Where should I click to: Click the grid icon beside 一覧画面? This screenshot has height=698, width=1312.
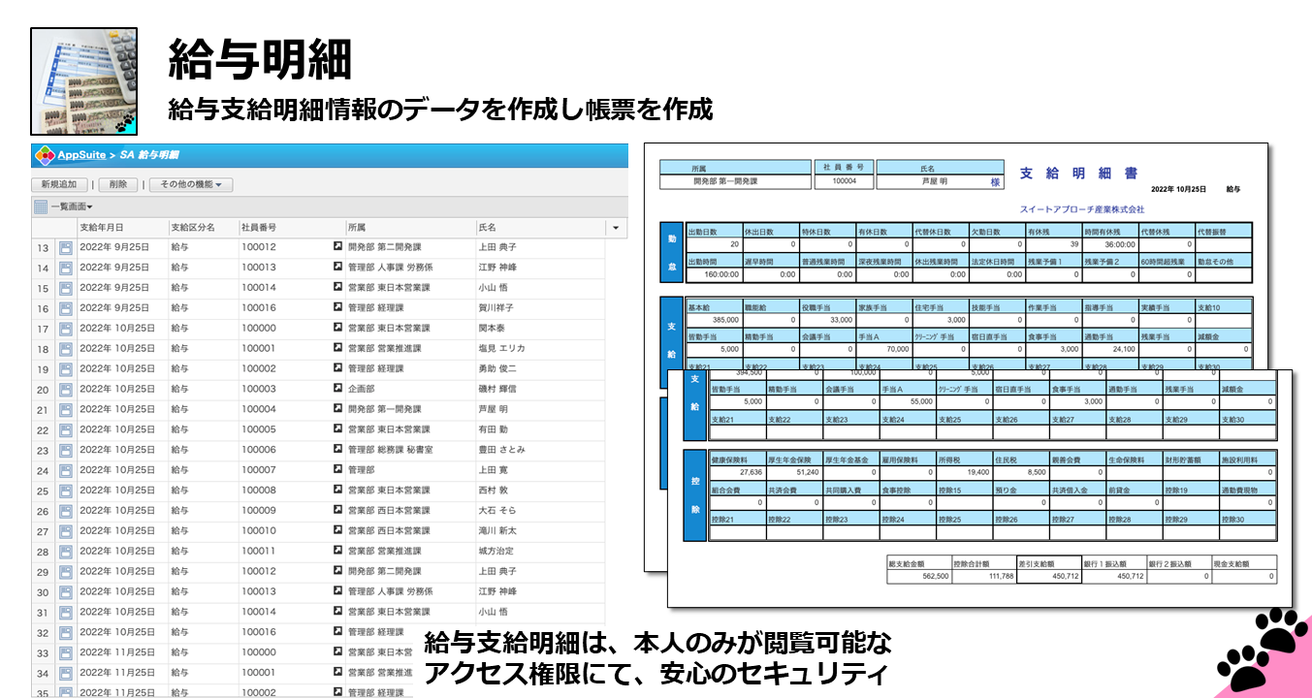pyautogui.click(x=41, y=206)
